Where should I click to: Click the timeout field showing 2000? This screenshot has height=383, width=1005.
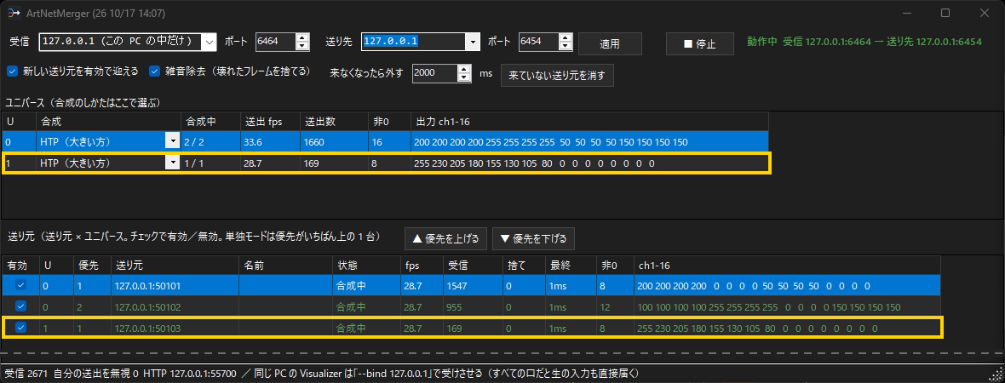434,73
